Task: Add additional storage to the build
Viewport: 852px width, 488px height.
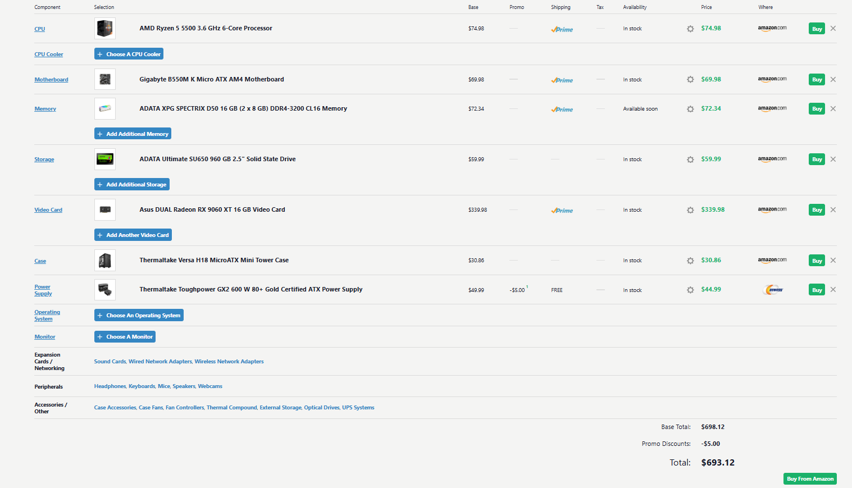Action: [x=131, y=185]
